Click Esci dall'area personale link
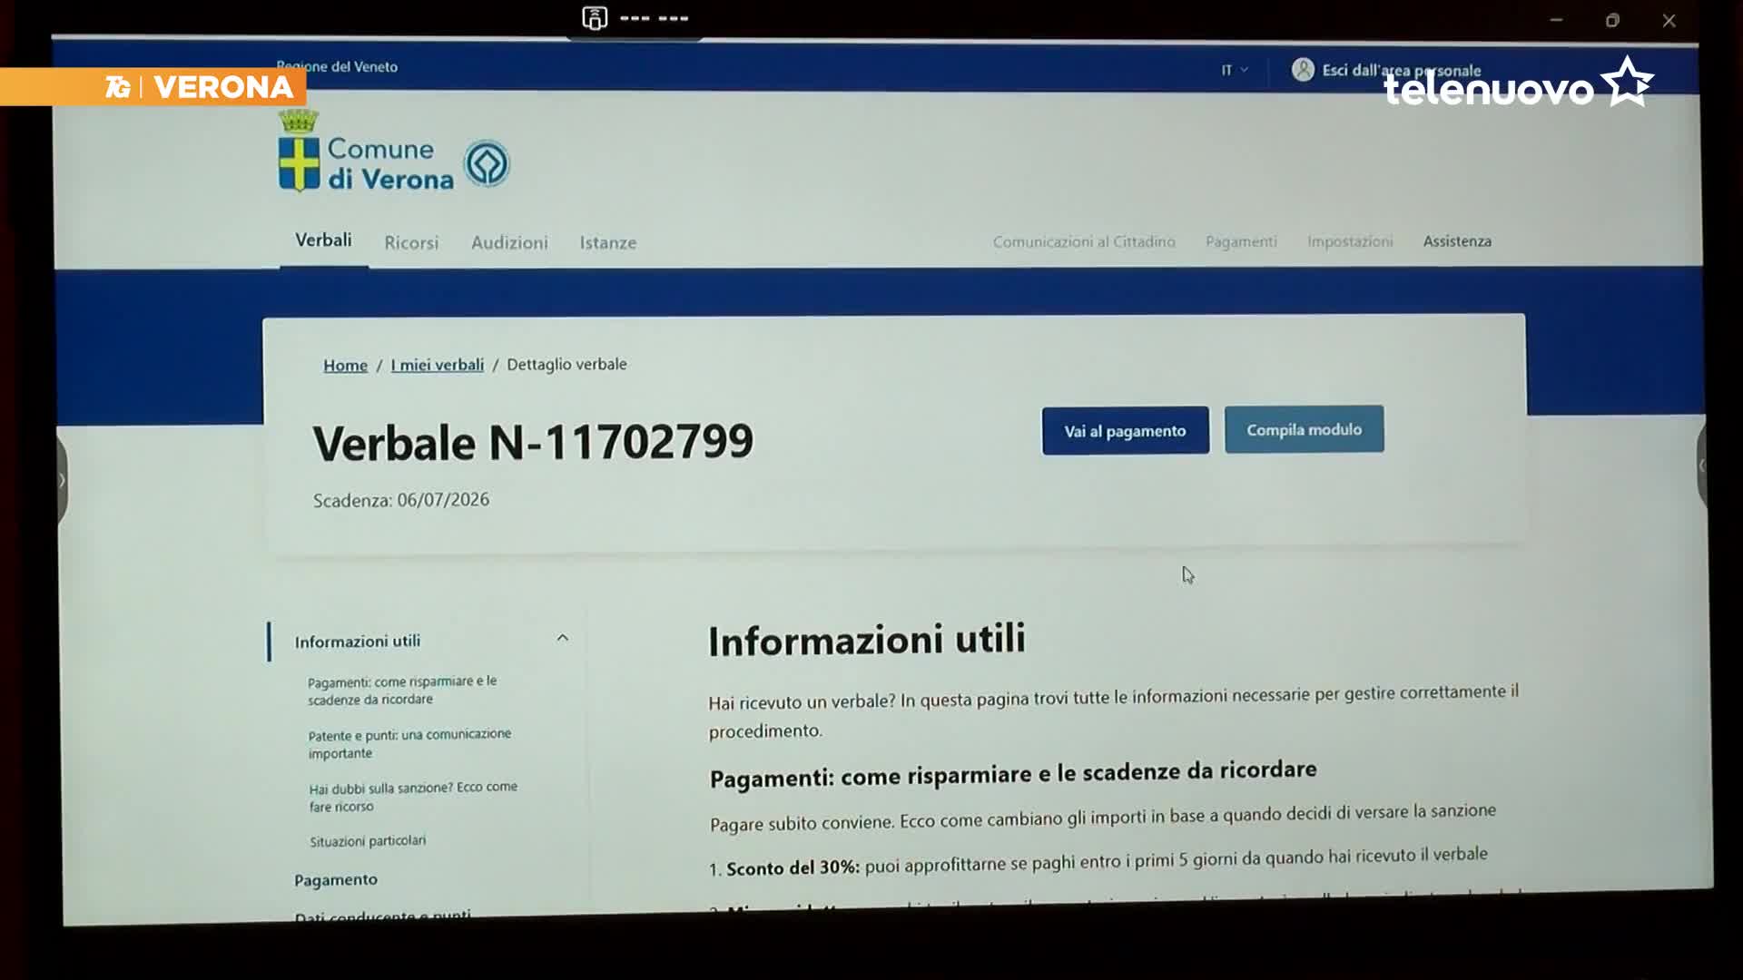This screenshot has height=980, width=1743. pos(1402,71)
